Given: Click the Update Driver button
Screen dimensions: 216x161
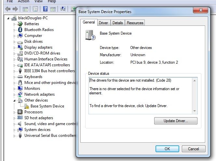Looking at the screenshot, I should 176,121.
